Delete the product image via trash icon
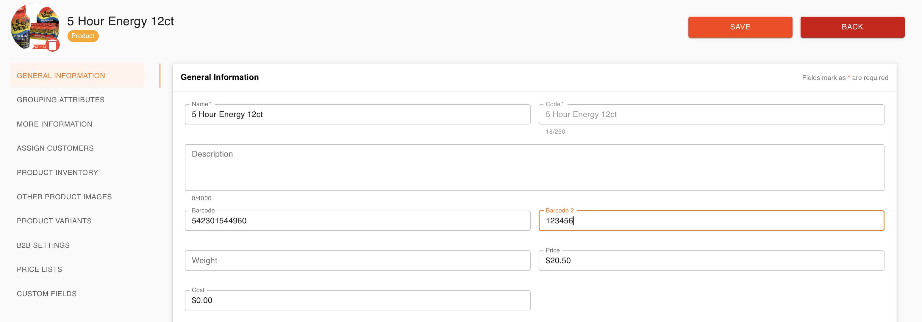The image size is (922, 322). [53, 45]
